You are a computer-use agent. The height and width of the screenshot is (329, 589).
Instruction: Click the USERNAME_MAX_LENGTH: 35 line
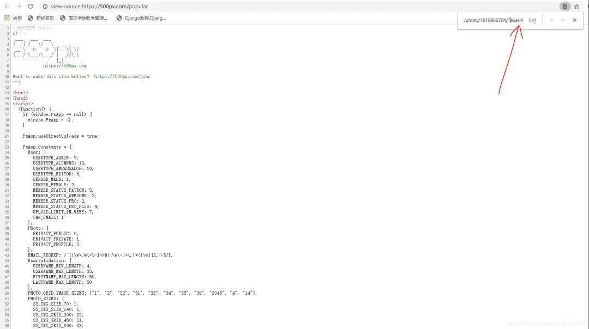coord(63,272)
